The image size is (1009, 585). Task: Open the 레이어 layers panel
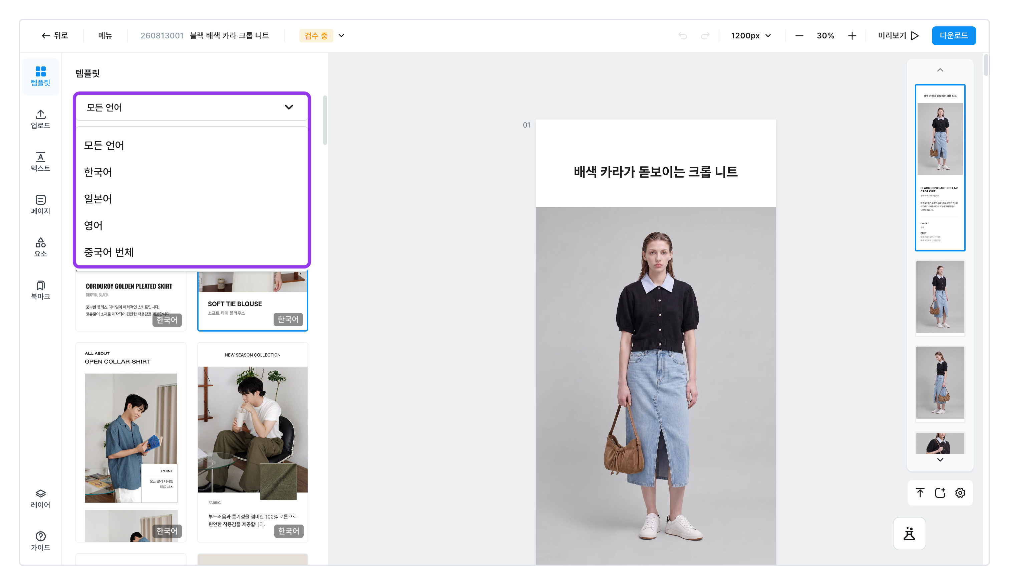coord(40,499)
